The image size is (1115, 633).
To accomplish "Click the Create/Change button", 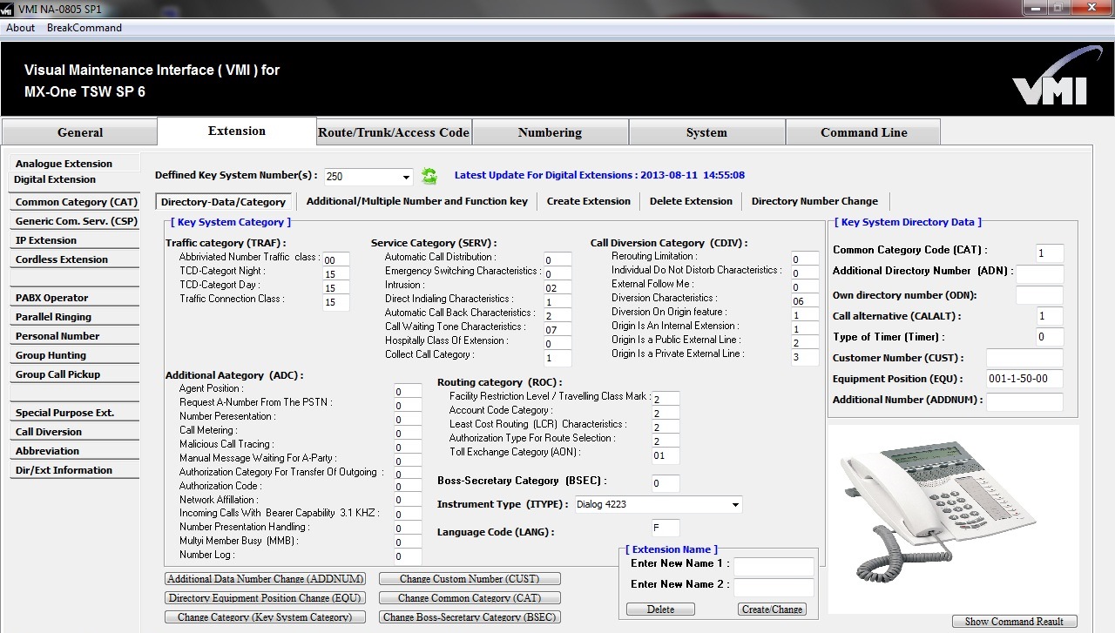I will click(772, 609).
